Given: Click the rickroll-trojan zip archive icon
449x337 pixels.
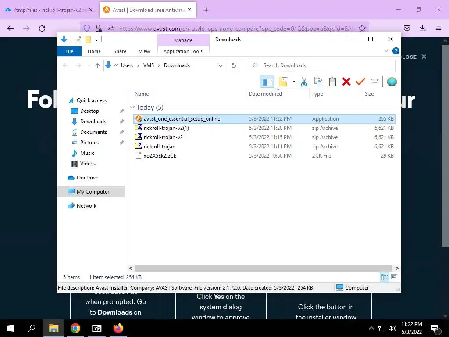Looking at the screenshot, I should 139,146.
